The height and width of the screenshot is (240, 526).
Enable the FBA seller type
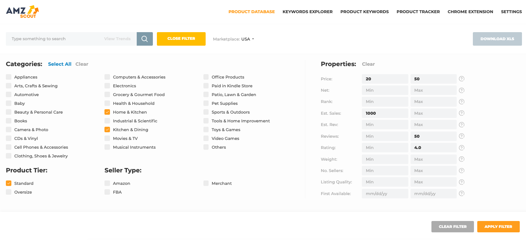tap(107, 192)
